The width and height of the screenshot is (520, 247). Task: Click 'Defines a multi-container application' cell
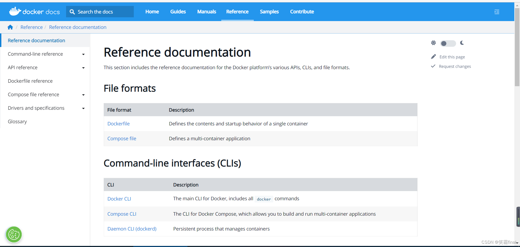pyautogui.click(x=209, y=138)
